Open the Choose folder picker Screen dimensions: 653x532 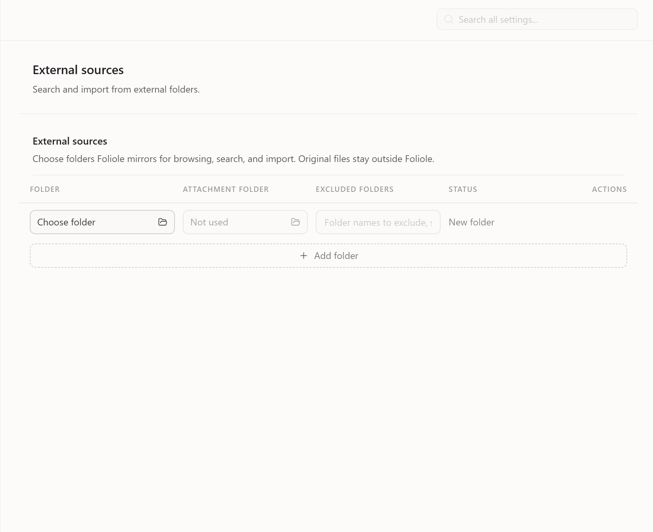(x=102, y=222)
